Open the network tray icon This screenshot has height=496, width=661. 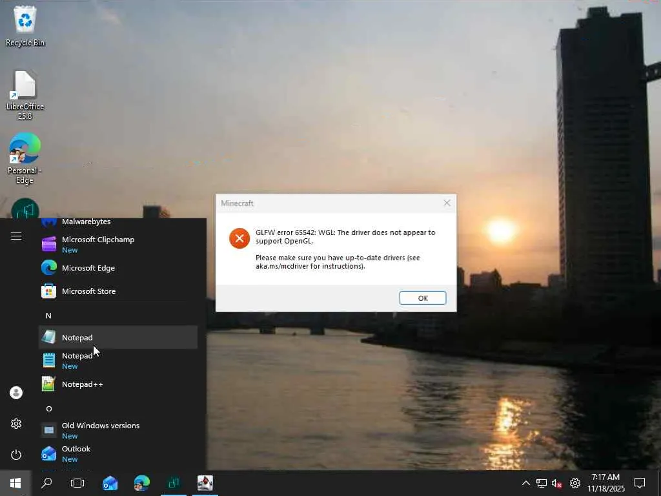542,483
